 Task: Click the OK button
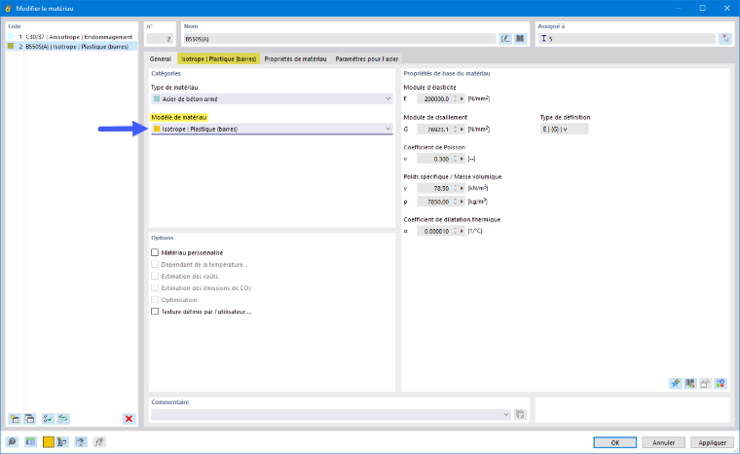[x=615, y=442]
